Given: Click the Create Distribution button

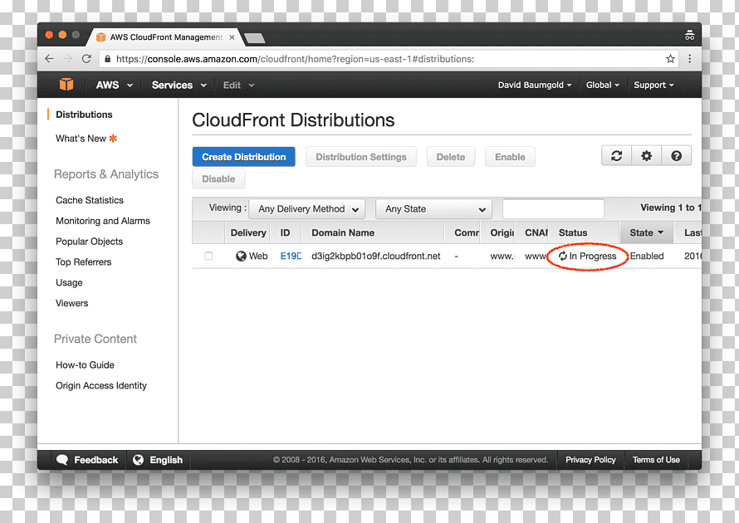Looking at the screenshot, I should pyautogui.click(x=243, y=157).
